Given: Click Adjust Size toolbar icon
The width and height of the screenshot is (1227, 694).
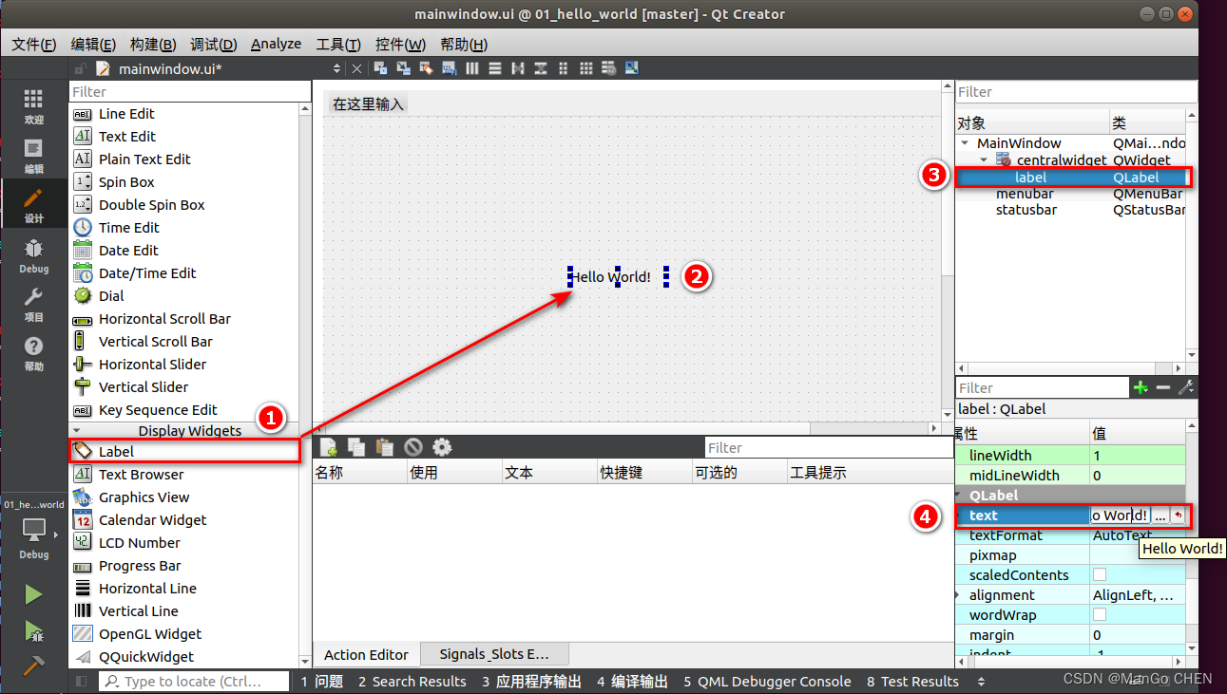Looking at the screenshot, I should click(632, 68).
